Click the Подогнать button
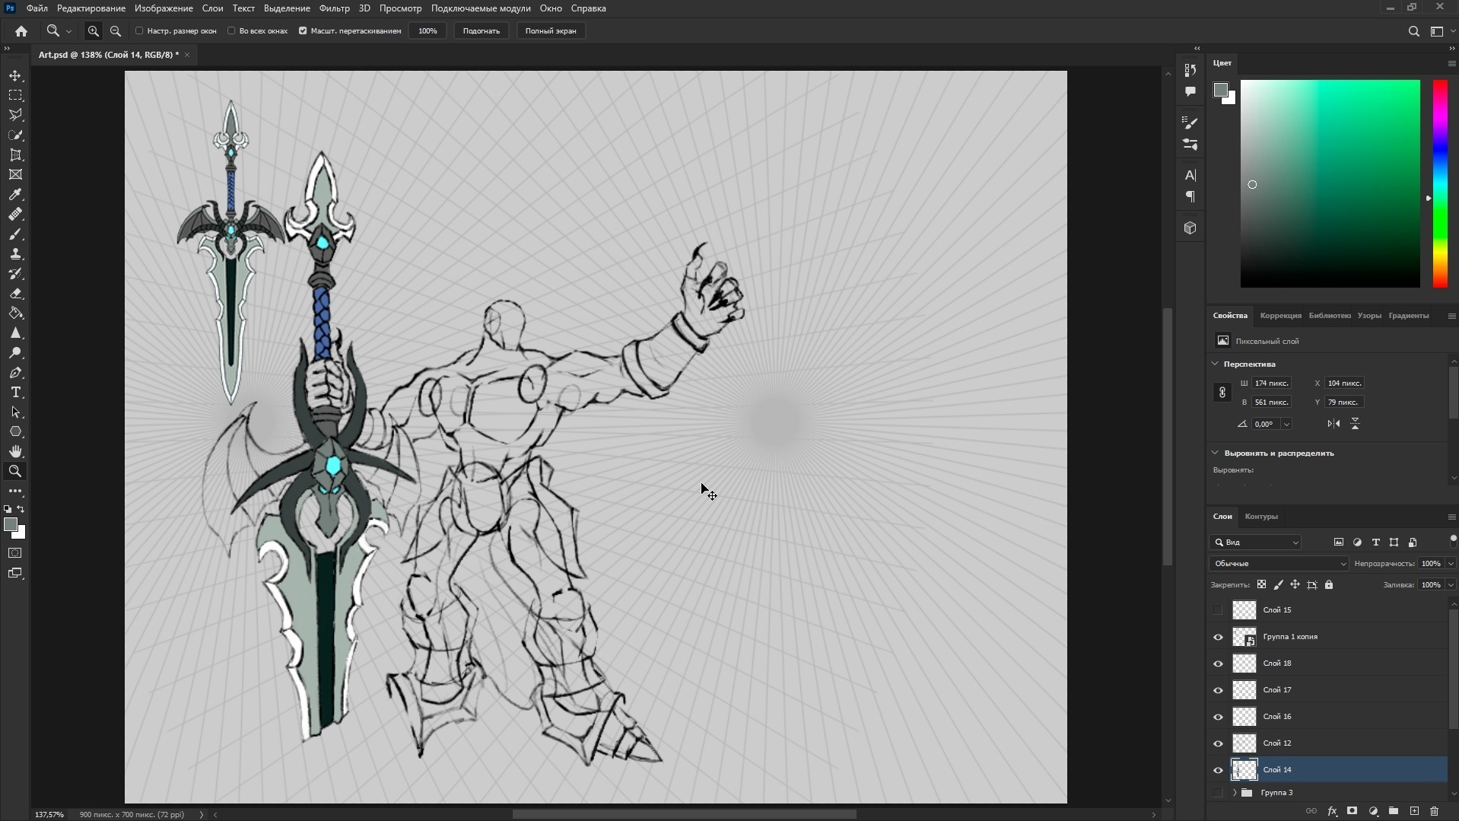Image resolution: width=1459 pixels, height=821 pixels. click(481, 31)
